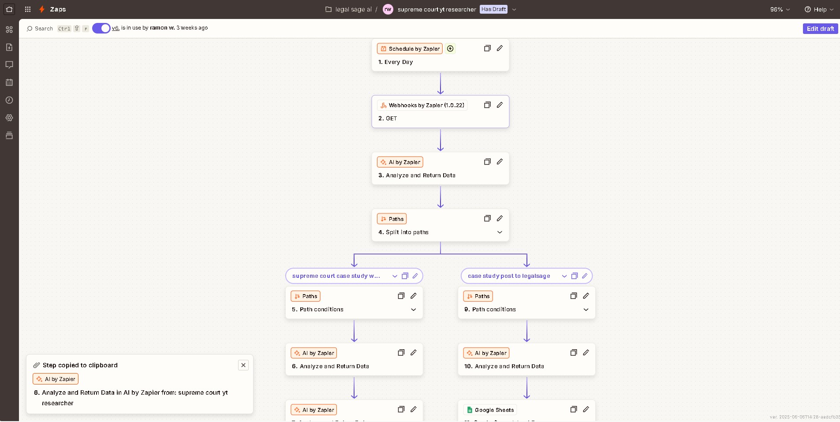Copy the Google Sheets step
The height and width of the screenshot is (422, 840).
pos(573,409)
